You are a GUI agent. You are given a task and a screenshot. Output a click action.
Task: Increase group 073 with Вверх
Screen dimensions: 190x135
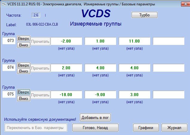[x=24, y=39]
